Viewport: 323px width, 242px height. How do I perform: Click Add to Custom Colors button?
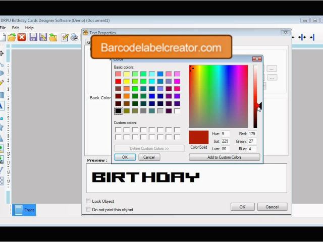[x=224, y=157]
